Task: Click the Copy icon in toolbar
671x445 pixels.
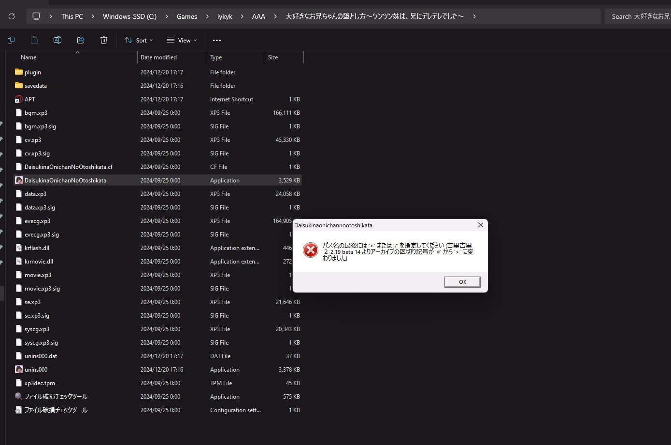Action: [x=11, y=40]
